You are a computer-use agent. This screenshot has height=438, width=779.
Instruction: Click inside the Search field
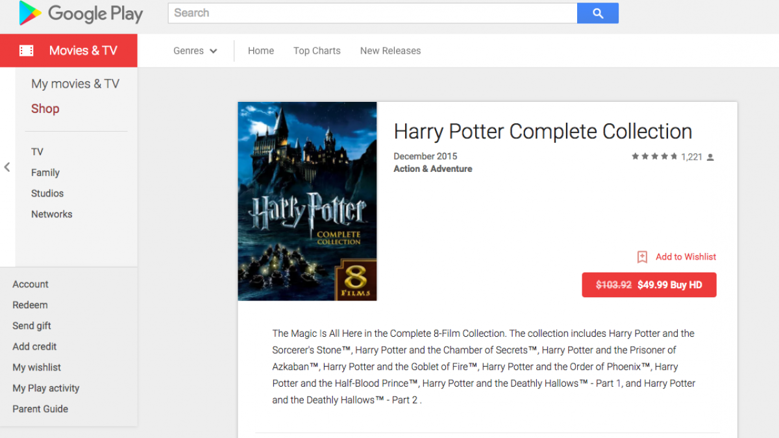click(x=373, y=13)
